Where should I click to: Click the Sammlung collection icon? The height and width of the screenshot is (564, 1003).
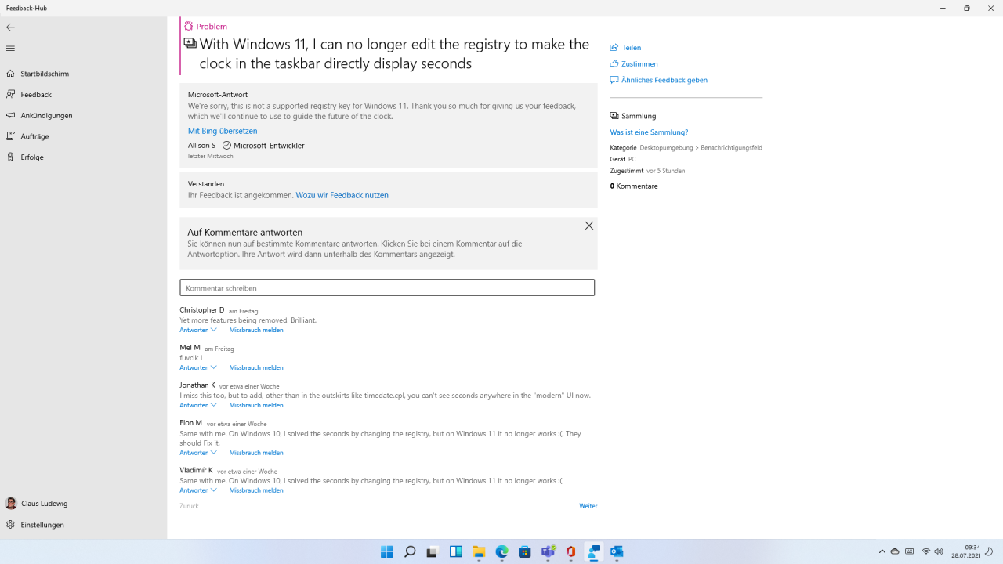point(614,116)
